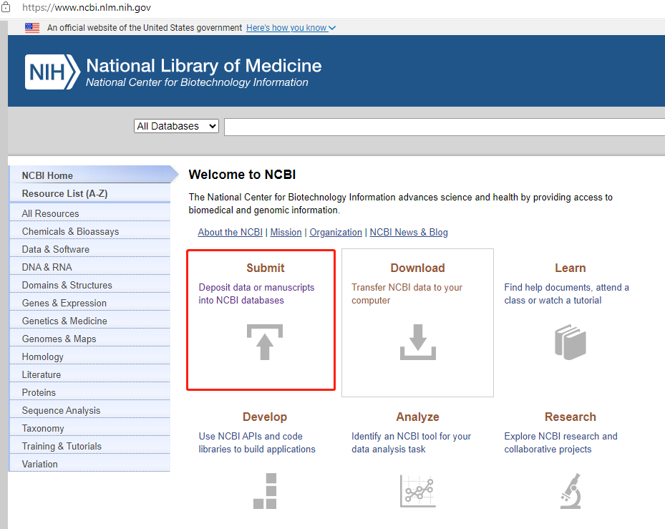Open Domains & Structures category
This screenshot has width=665, height=529.
click(90, 285)
